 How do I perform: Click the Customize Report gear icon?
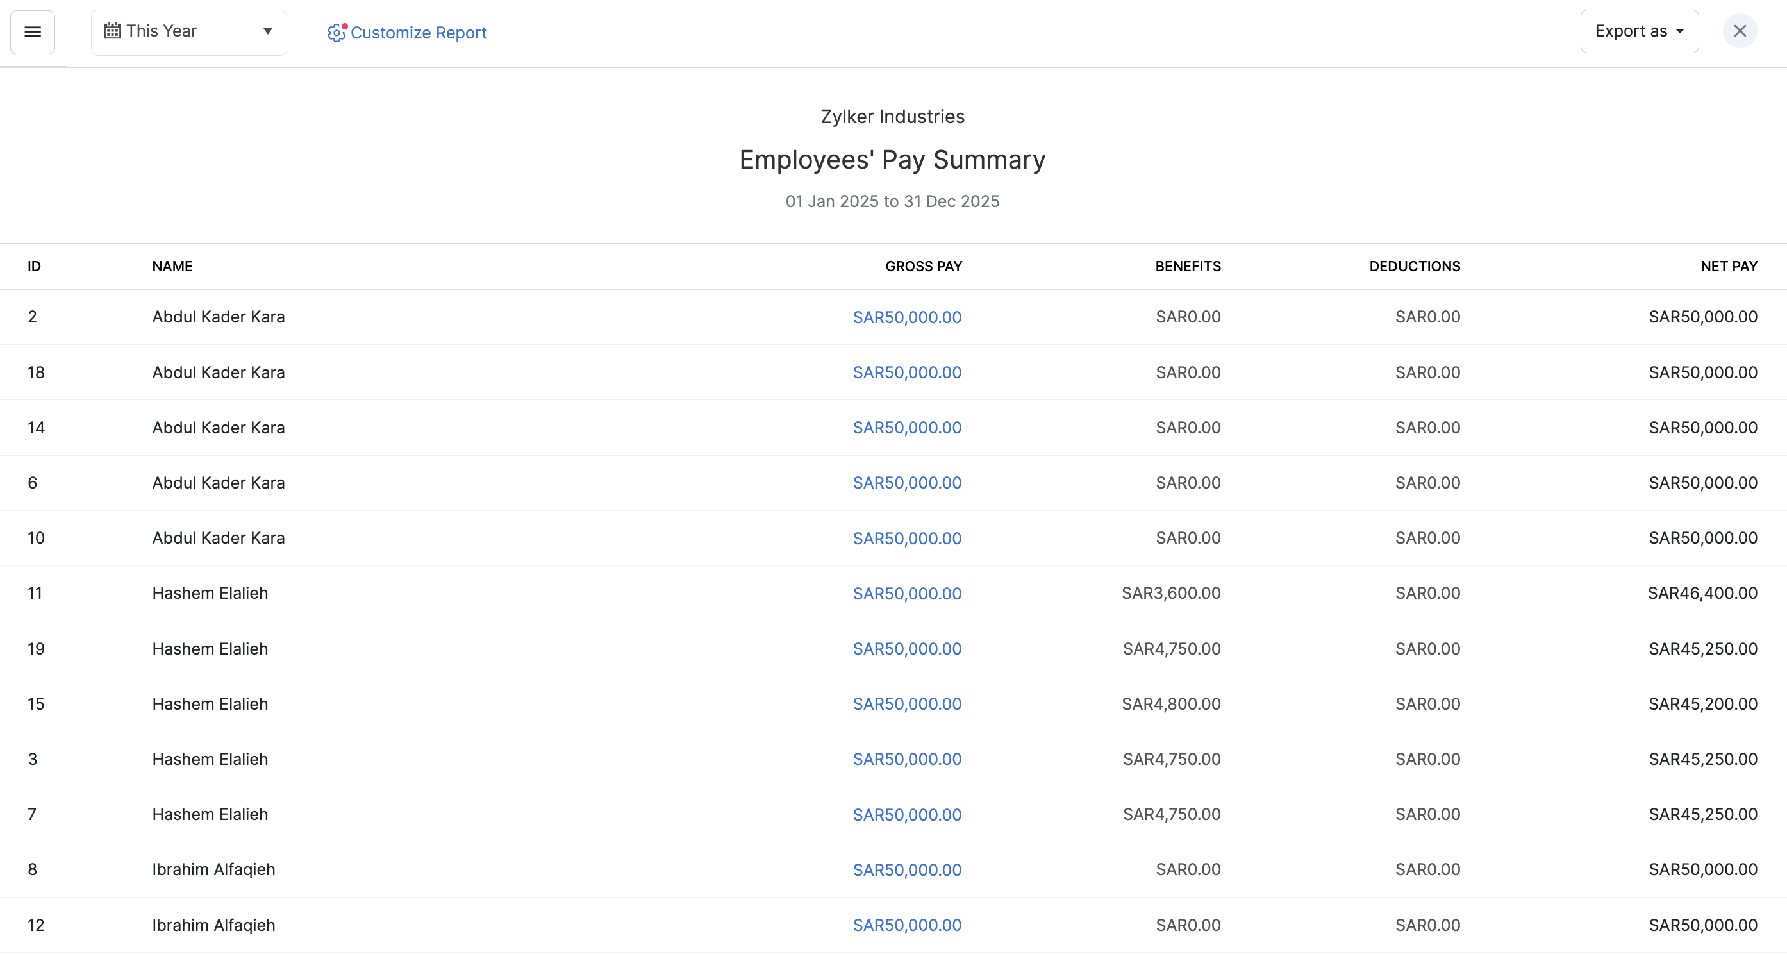[337, 33]
